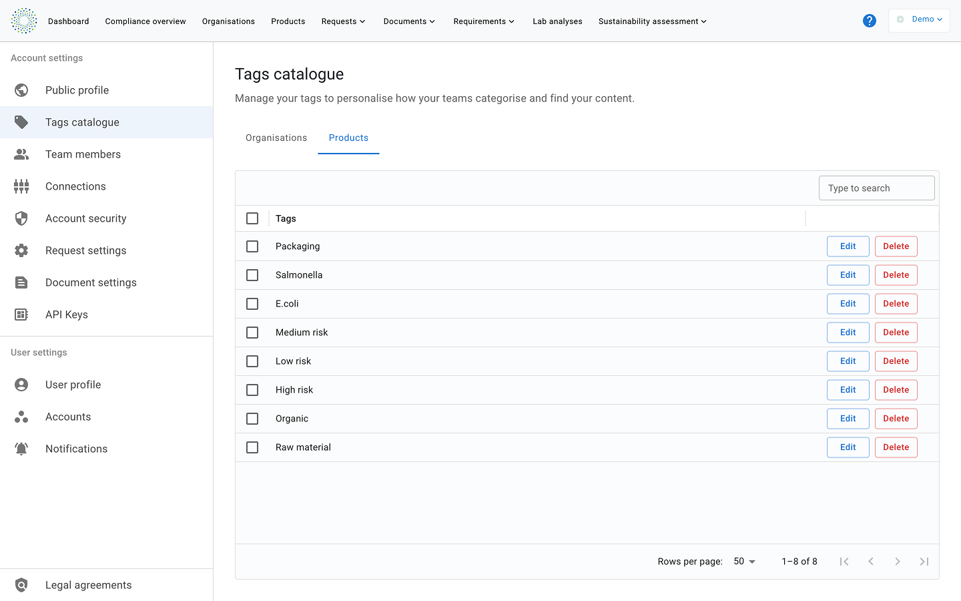The image size is (961, 601).
Task: Check the High risk tag checkbox
Action: point(252,390)
